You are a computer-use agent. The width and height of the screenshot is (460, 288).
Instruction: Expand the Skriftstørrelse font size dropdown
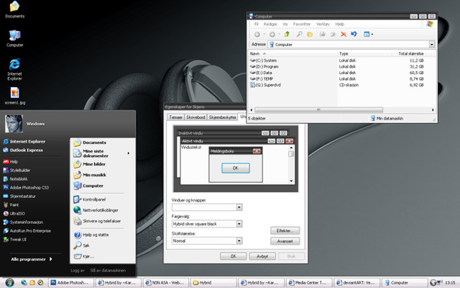[239, 240]
